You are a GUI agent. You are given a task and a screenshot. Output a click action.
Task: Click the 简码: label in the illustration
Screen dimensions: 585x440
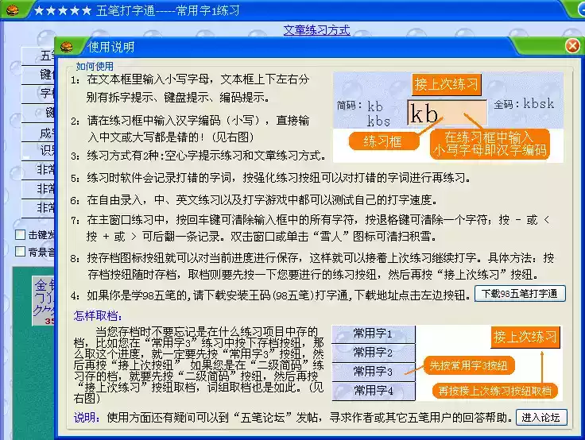(x=349, y=105)
